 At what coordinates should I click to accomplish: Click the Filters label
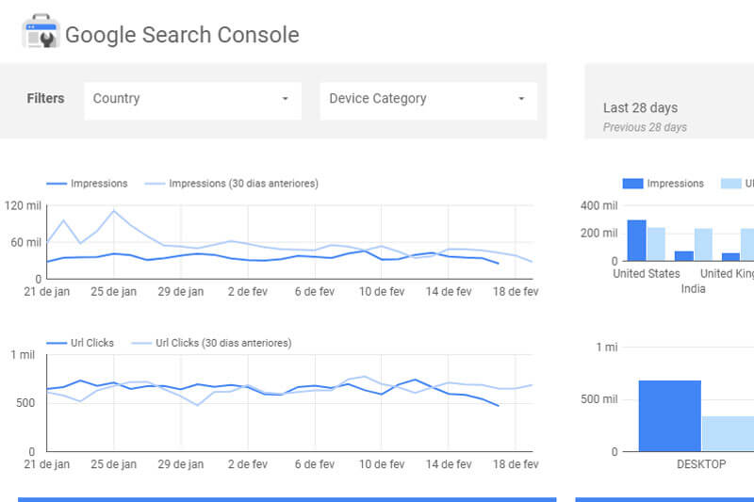point(45,99)
